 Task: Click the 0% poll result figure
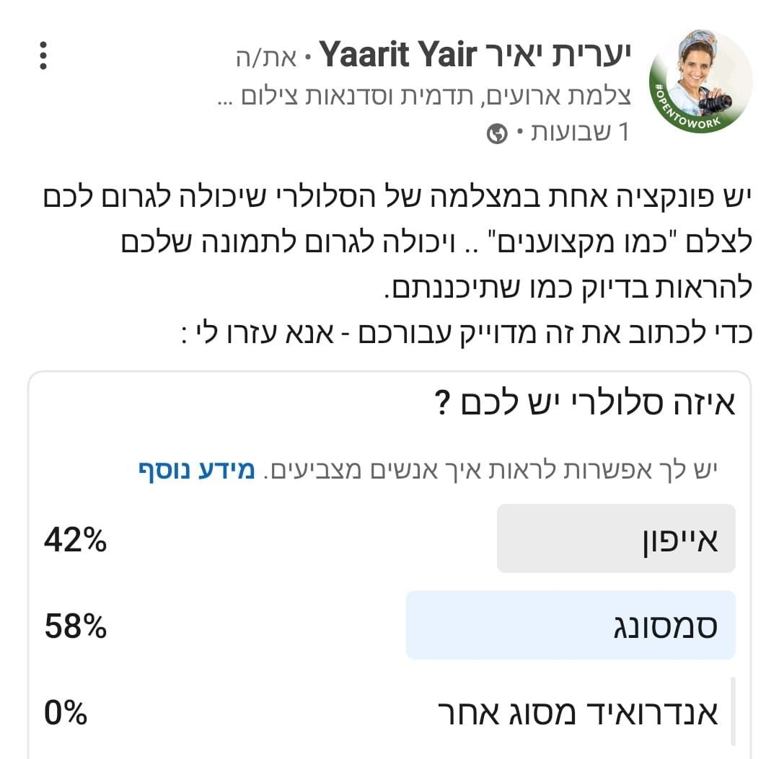pyautogui.click(x=66, y=714)
